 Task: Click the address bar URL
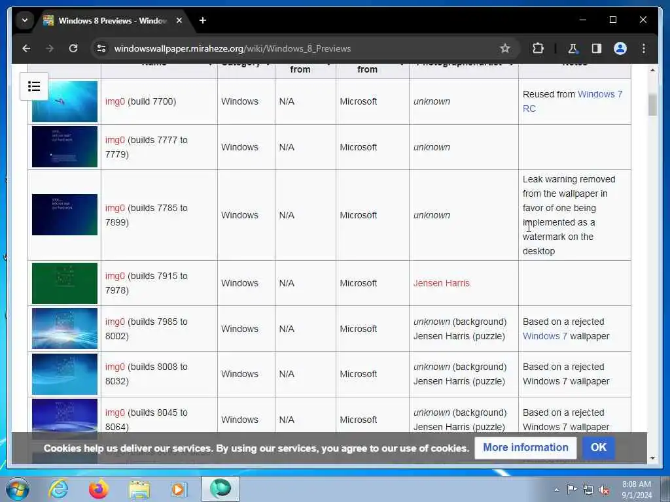232,48
